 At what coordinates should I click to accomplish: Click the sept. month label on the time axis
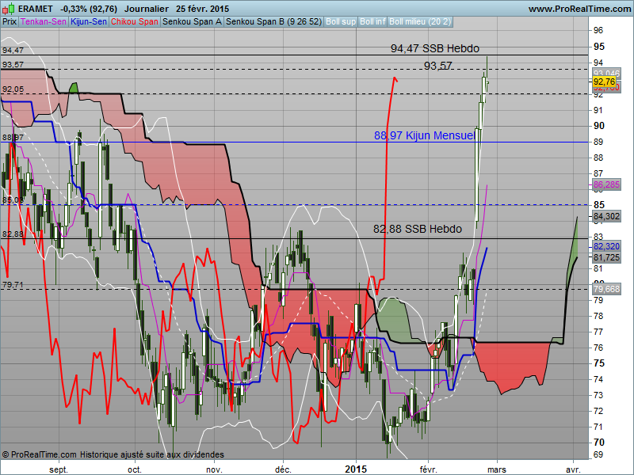tap(59, 469)
